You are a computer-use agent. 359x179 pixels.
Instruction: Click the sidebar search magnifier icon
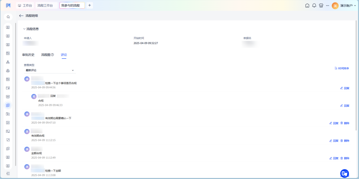click(8, 17)
